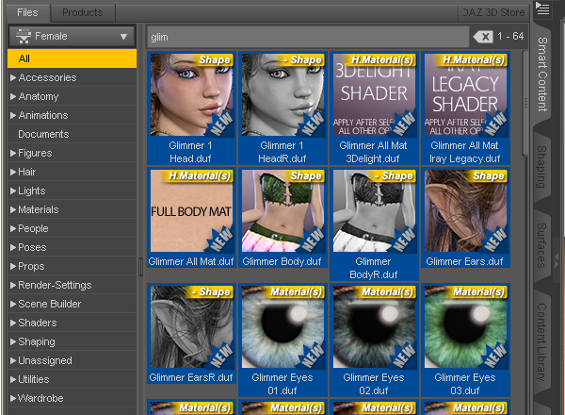
Task: Select the Scene Builder category label
Action: (49, 304)
